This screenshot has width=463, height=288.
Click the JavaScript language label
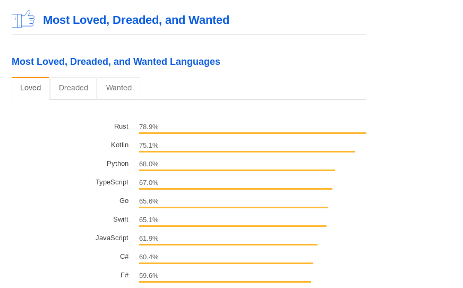click(112, 238)
